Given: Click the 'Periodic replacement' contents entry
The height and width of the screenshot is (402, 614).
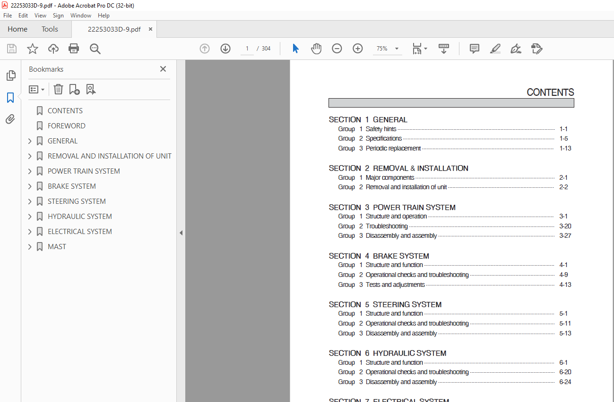Looking at the screenshot, I should click(x=393, y=148).
